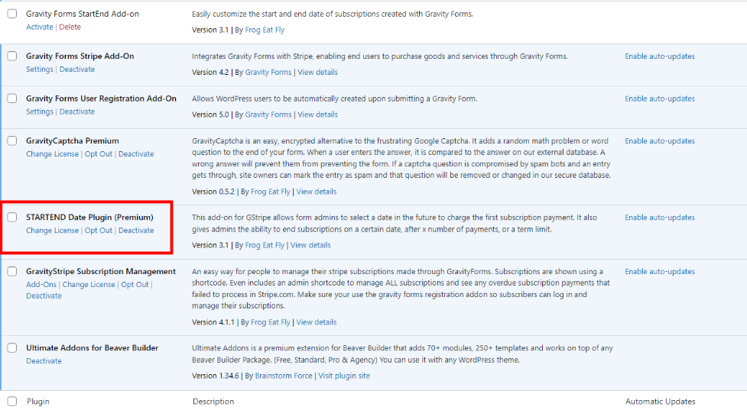This screenshot has height=410, width=747.
Task: Open Frog Eat Fly link for GravityStripe
Action: pyautogui.click(x=270, y=322)
